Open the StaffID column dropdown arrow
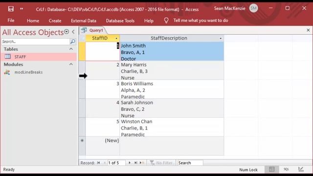Image resolution: width=313 pixels, height=176 pixels. pos(116,38)
